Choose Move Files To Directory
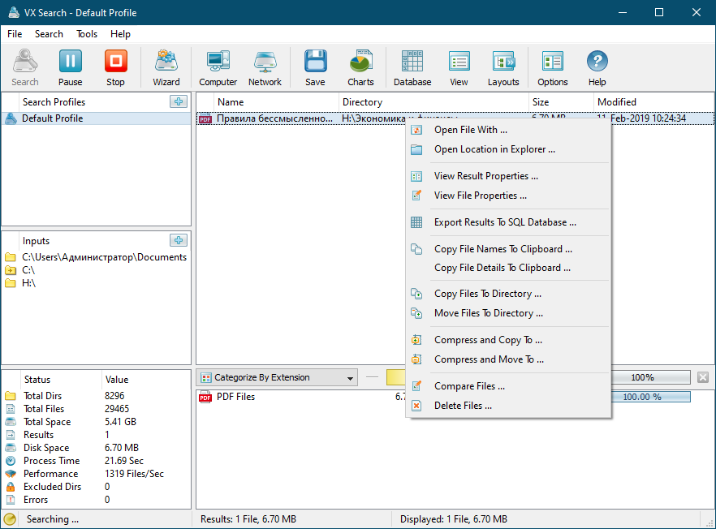Viewport: 716px width, 529px height. click(x=508, y=313)
